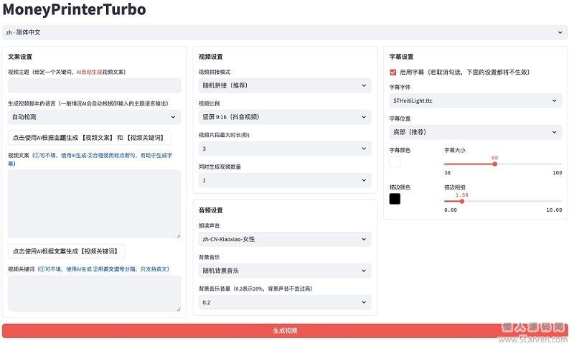This screenshot has height=346, width=574.
Task: Click the resize grip of the 视频关键词 text area
Action: pyautogui.click(x=178, y=309)
